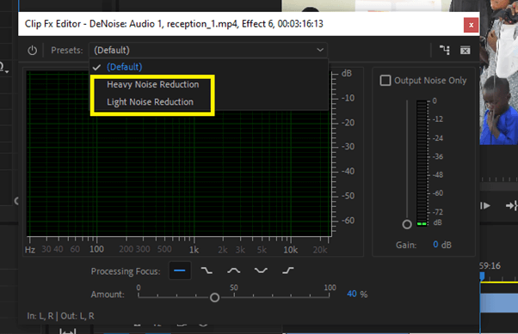This screenshot has width=518, height=334.
Task: Close the Clip Fx Editor window
Action: 471,25
